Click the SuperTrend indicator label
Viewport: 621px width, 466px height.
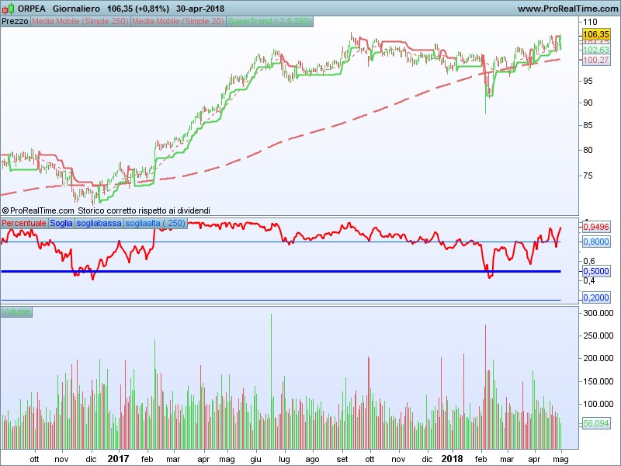click(269, 21)
